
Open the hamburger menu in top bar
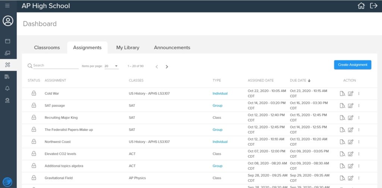tap(7, 6)
